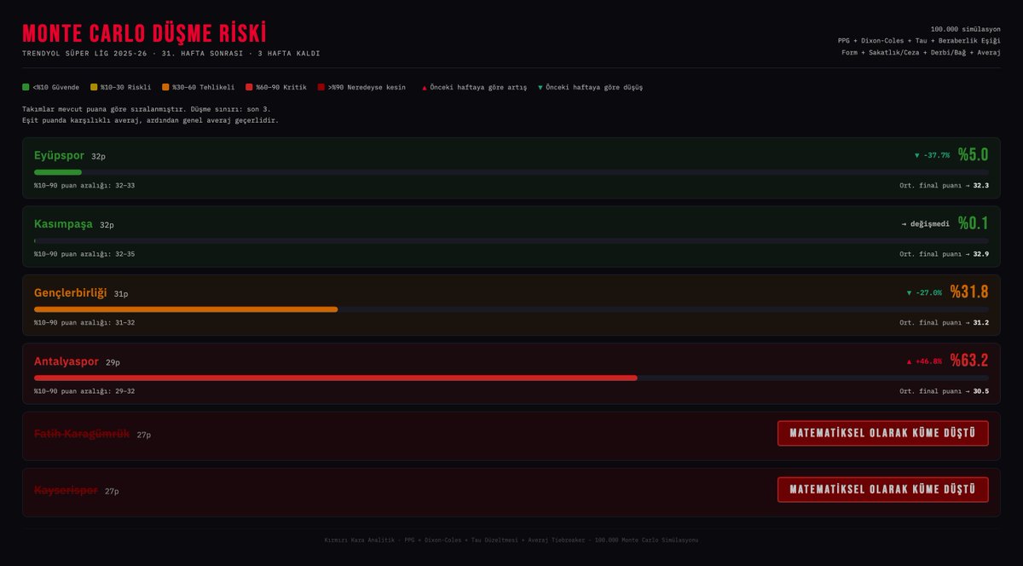Click Kasımpaşa's %0.1 risk value
This screenshot has width=1023, height=566.
coord(973,223)
